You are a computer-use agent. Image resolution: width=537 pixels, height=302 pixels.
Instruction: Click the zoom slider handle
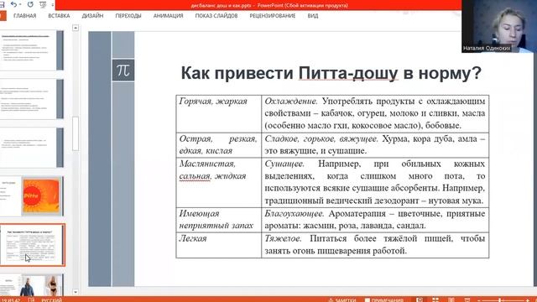click(x=500, y=300)
